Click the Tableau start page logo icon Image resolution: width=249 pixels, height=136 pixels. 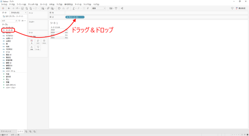coord(3,8)
